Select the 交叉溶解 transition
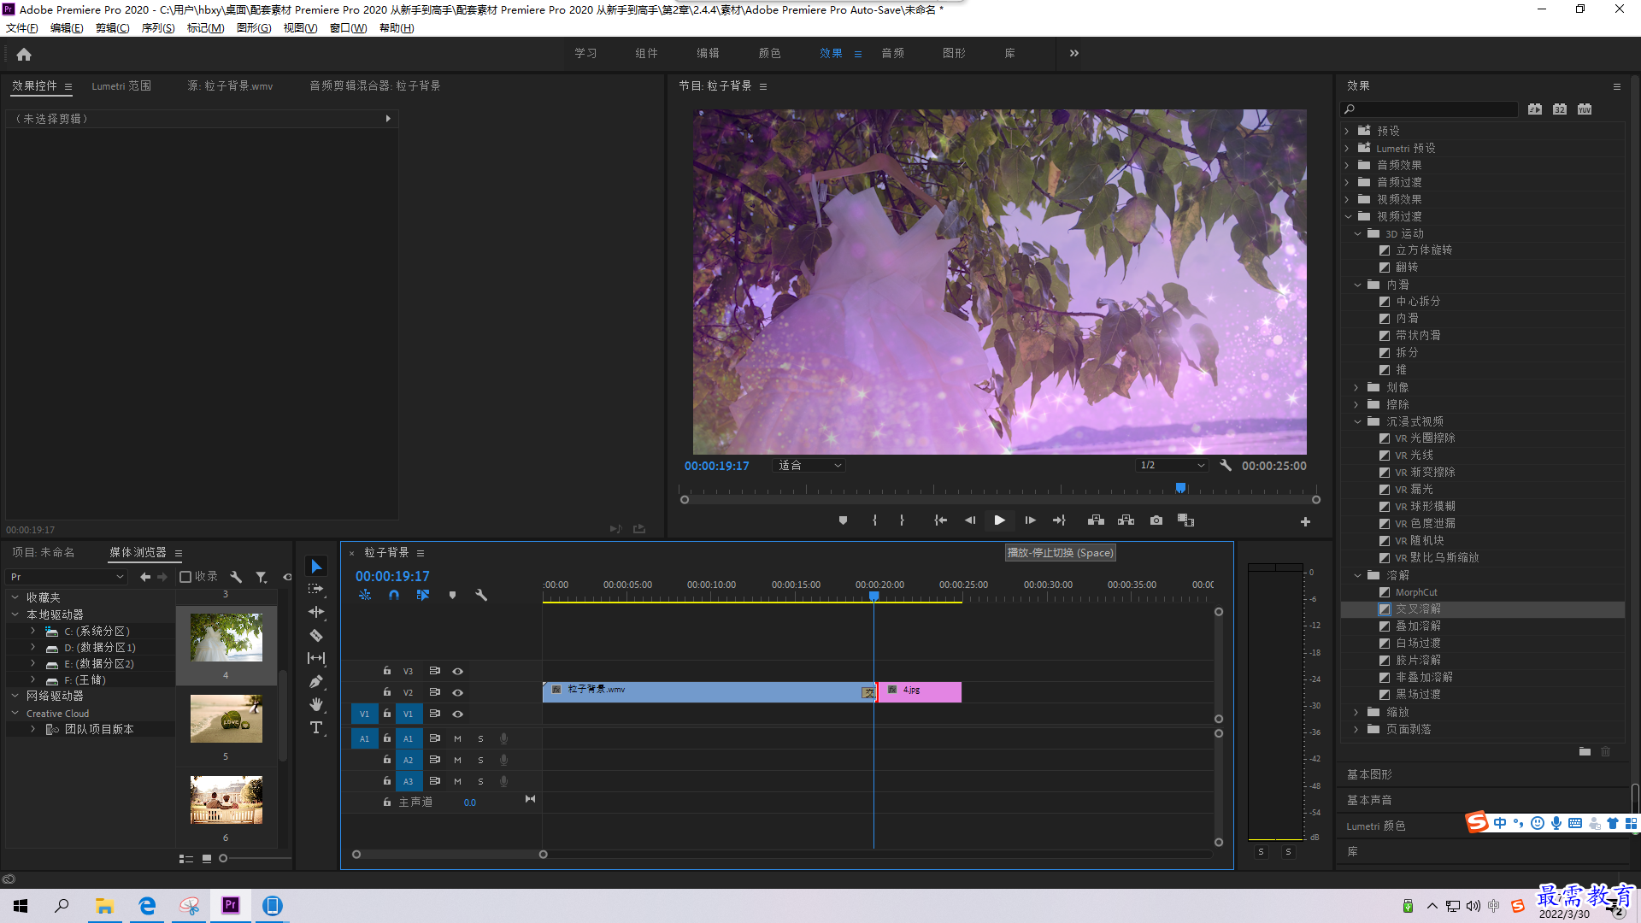Viewport: 1641px width, 923px height. tap(1418, 609)
